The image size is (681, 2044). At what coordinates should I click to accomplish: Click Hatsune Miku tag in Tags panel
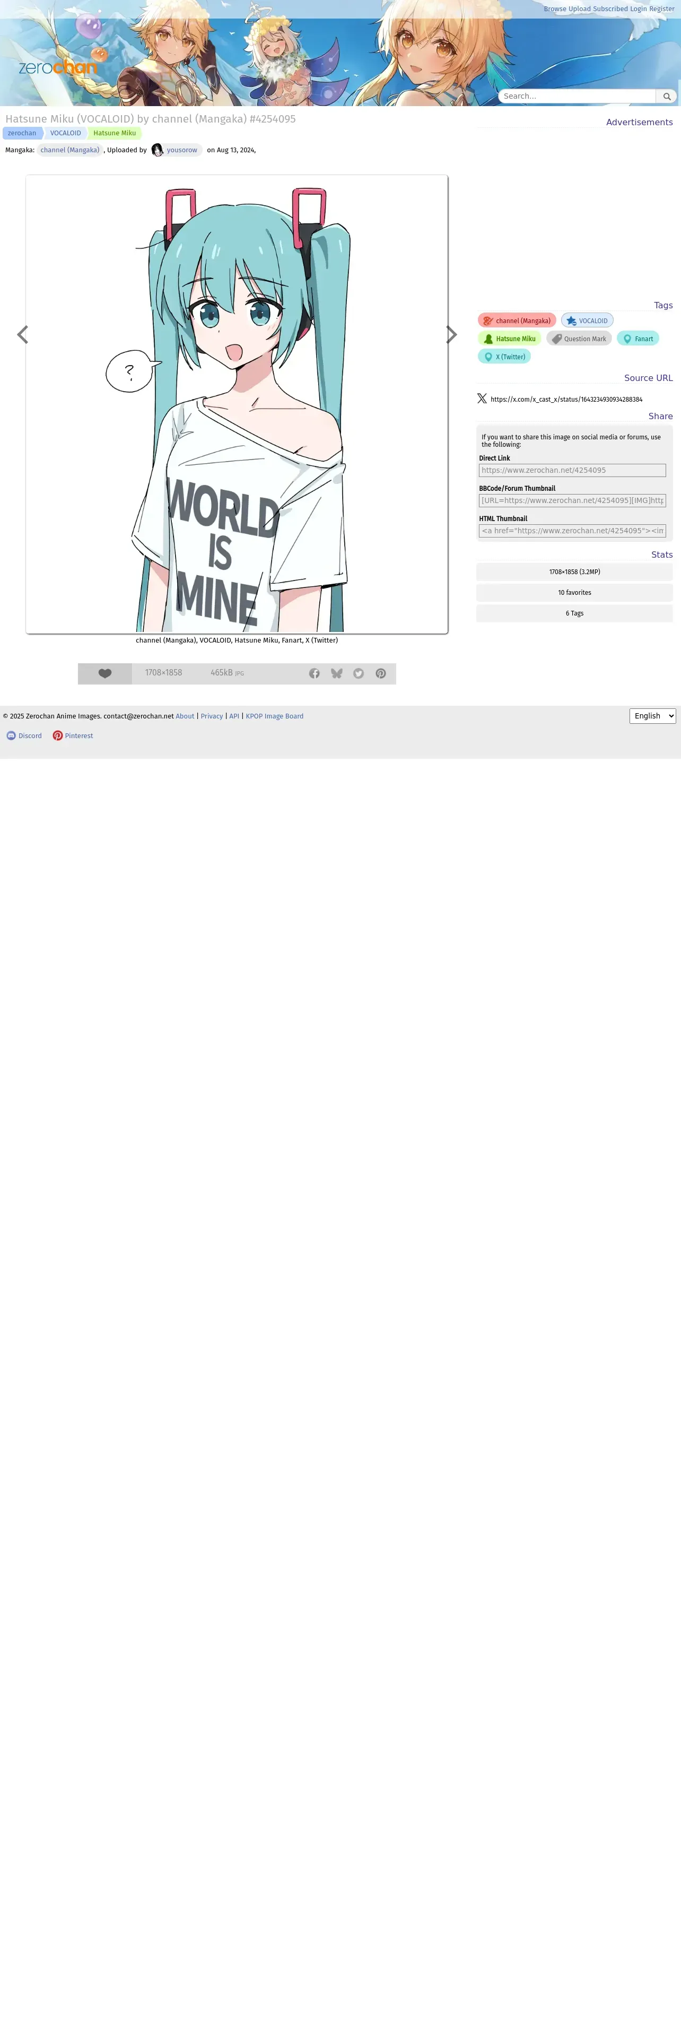[x=510, y=339]
